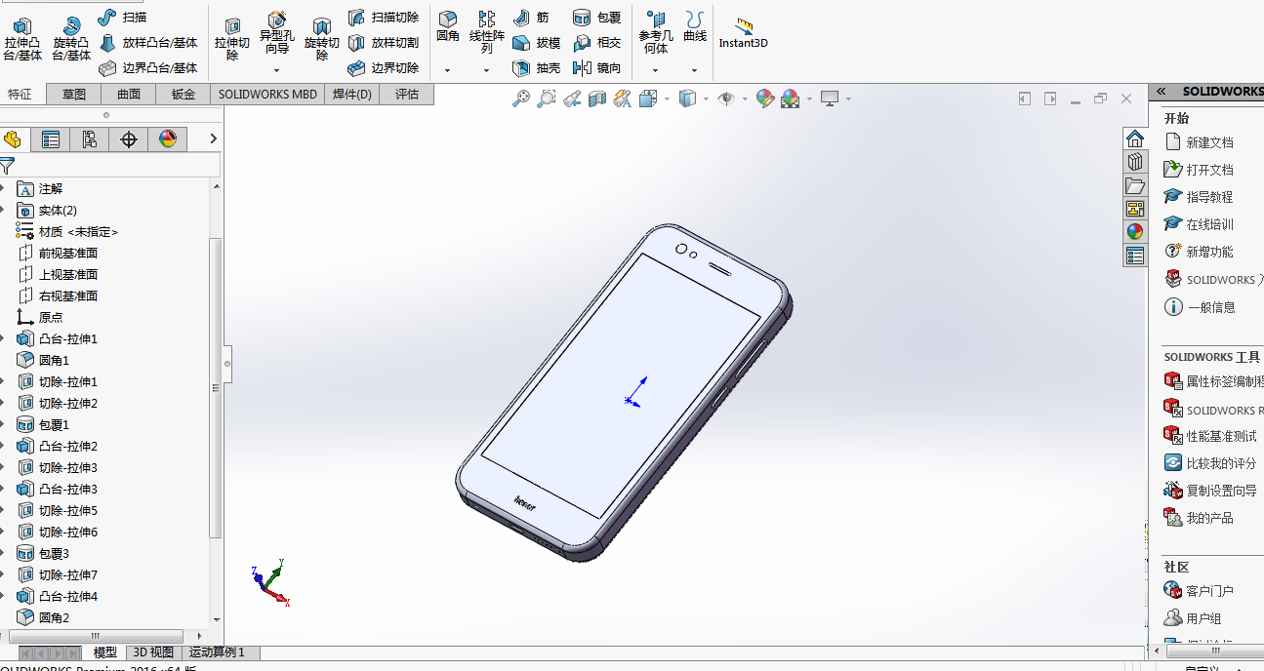1264x671 pixels.
Task: Open the 参考几何体 reference geometry tool
Action: (x=656, y=32)
